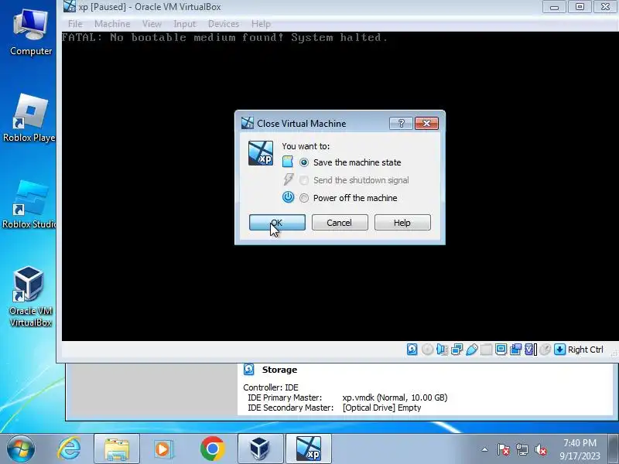Open the Help menu in VirtualBox
Viewport: 619px width, 464px height.
click(261, 24)
